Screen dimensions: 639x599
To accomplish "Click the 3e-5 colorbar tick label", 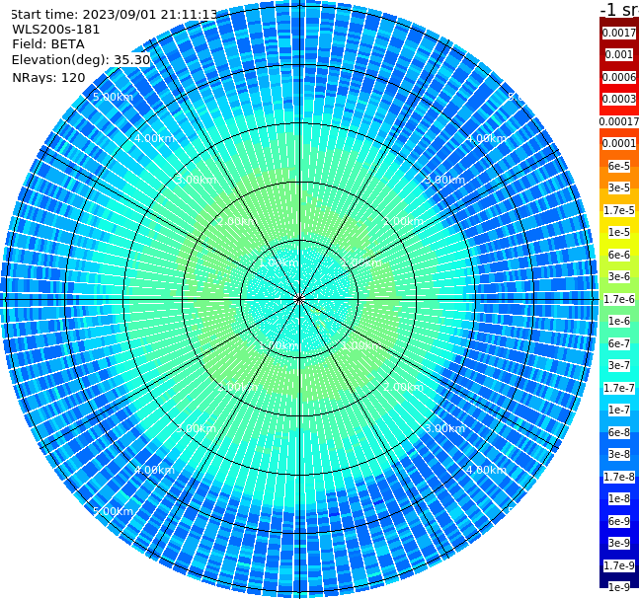I will click(x=619, y=187).
